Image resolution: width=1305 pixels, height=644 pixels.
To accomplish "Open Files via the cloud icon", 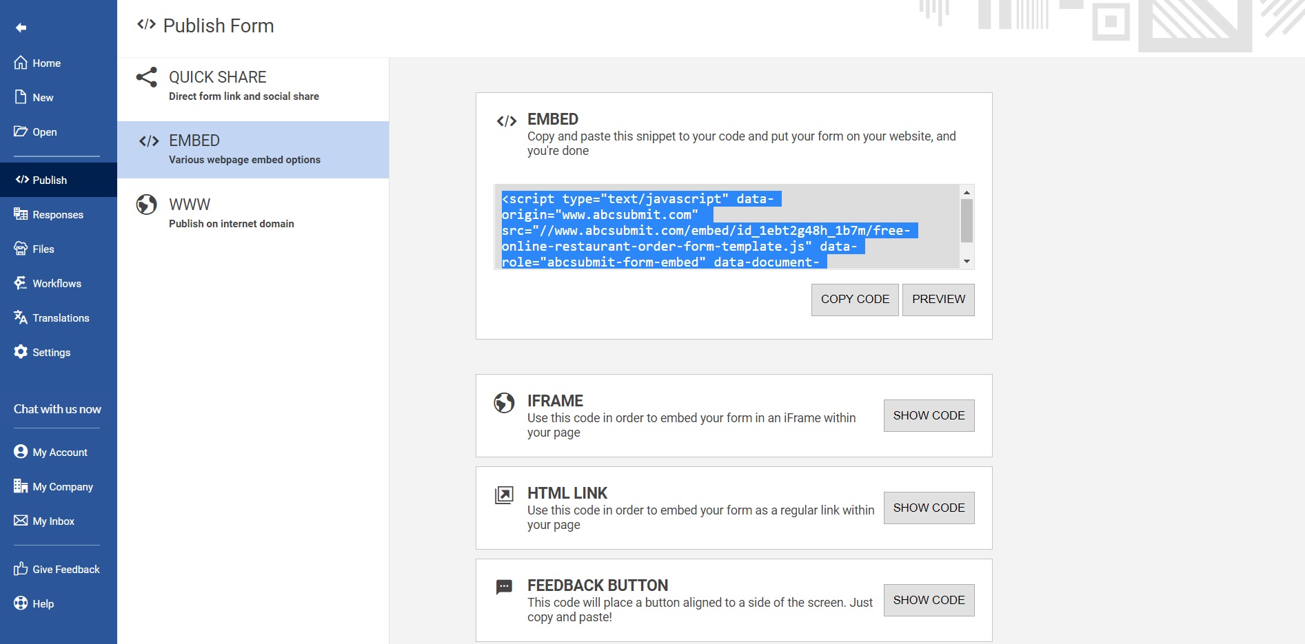I will [x=21, y=249].
